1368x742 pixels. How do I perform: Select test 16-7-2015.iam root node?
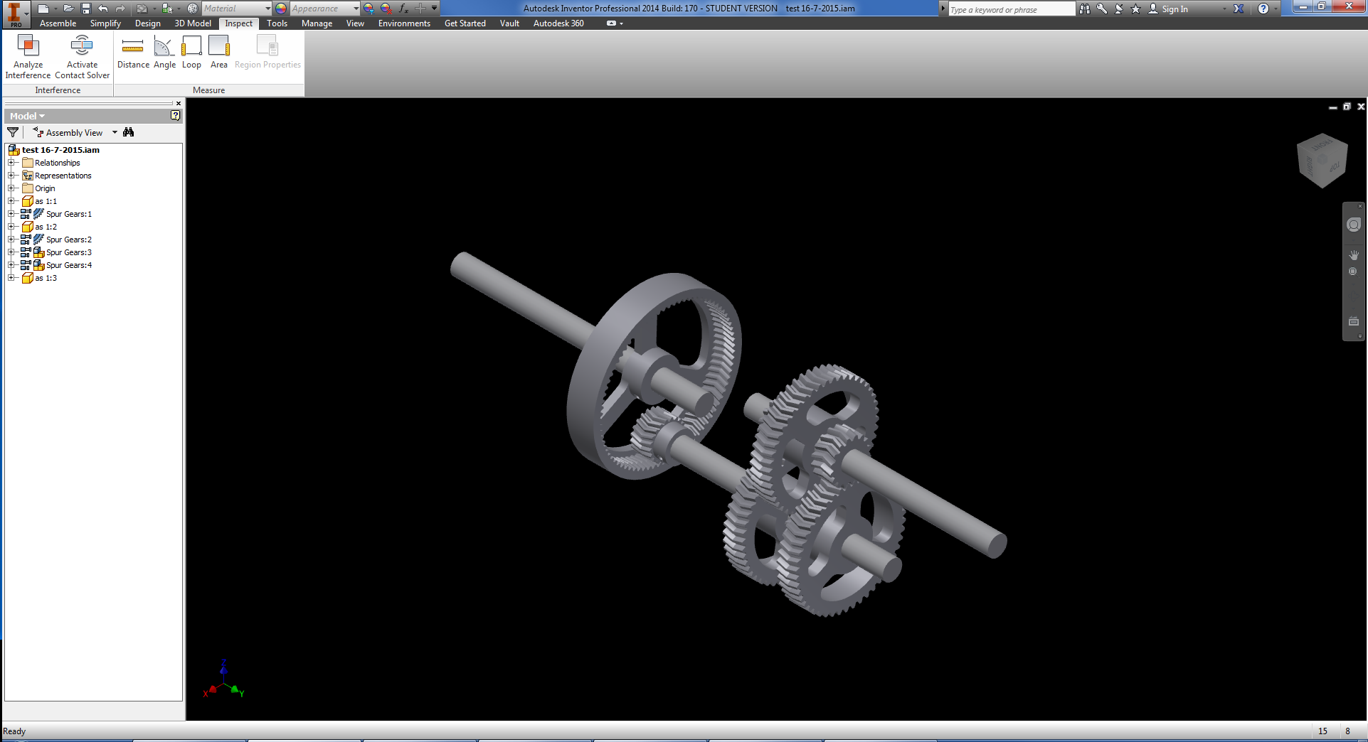[x=60, y=150]
